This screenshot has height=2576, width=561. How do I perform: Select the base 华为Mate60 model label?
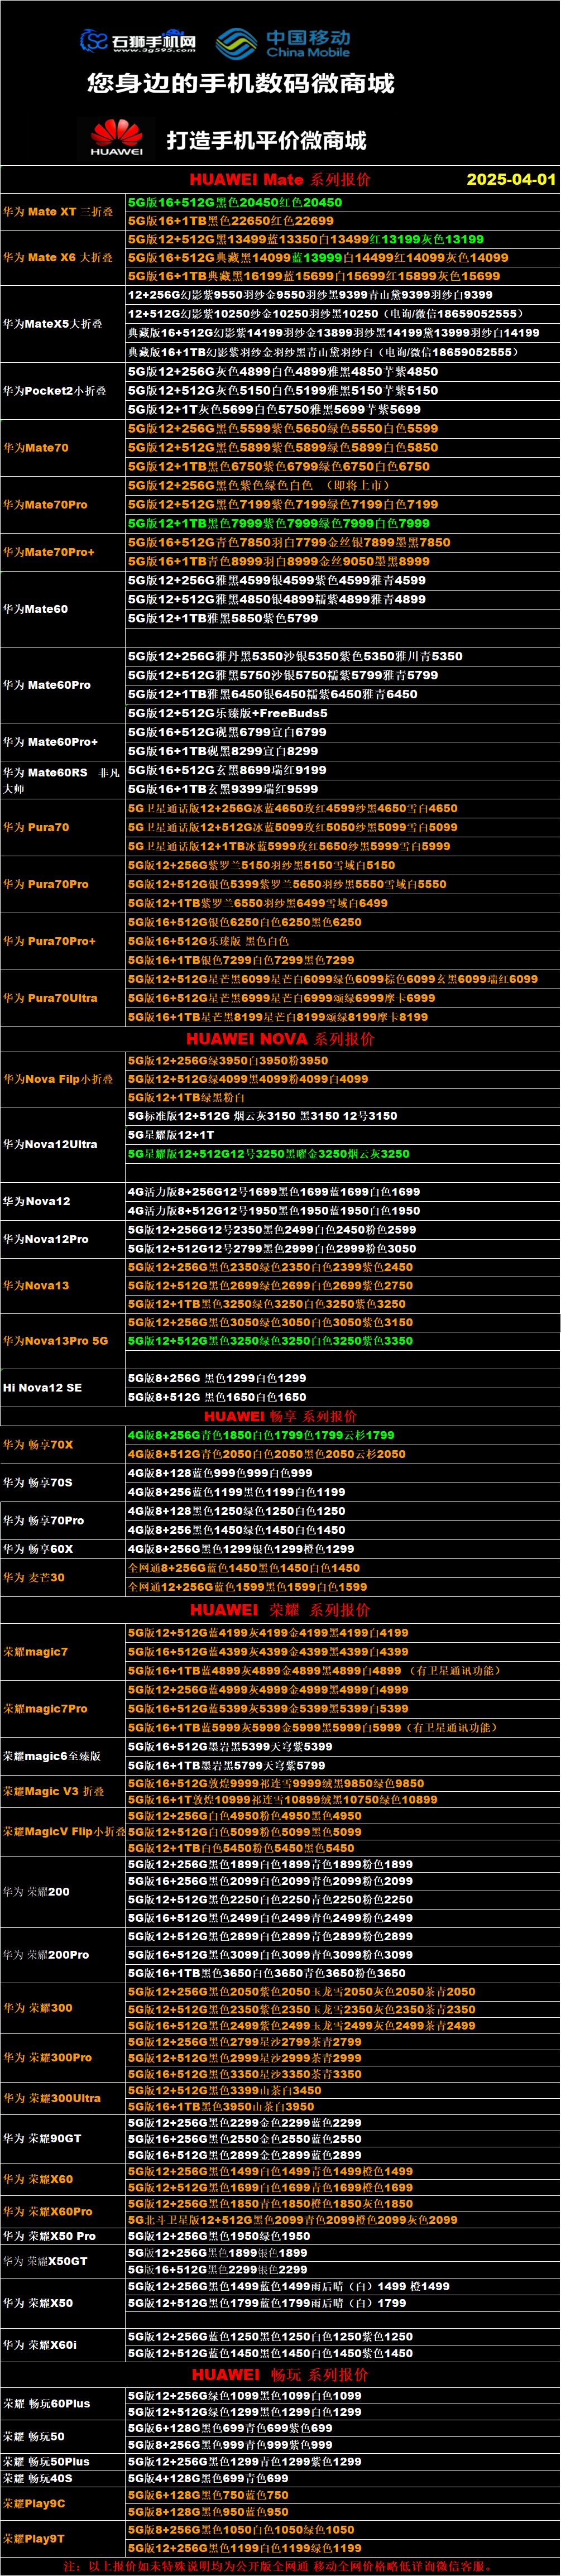click(36, 609)
